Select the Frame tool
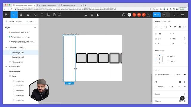 coord(21,15)
